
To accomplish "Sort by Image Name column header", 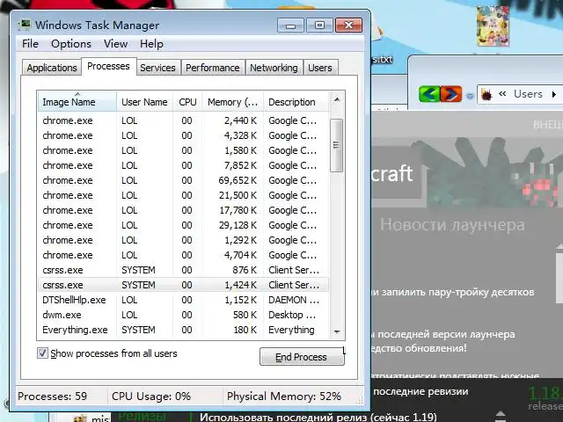I will pyautogui.click(x=77, y=102).
